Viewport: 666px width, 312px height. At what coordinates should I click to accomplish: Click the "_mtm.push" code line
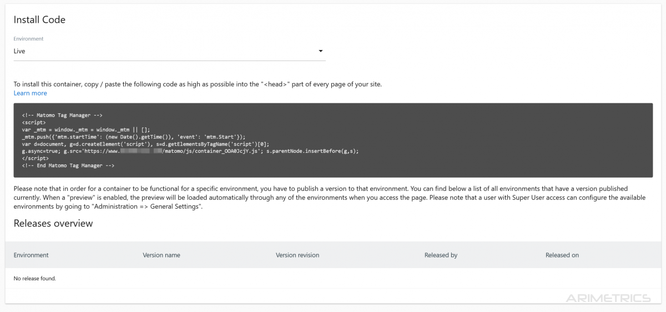coord(133,137)
